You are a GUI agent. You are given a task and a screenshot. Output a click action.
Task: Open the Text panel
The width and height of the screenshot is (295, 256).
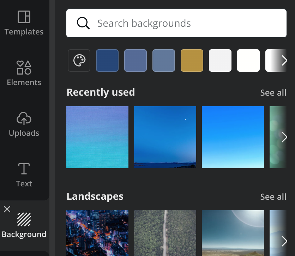24,175
